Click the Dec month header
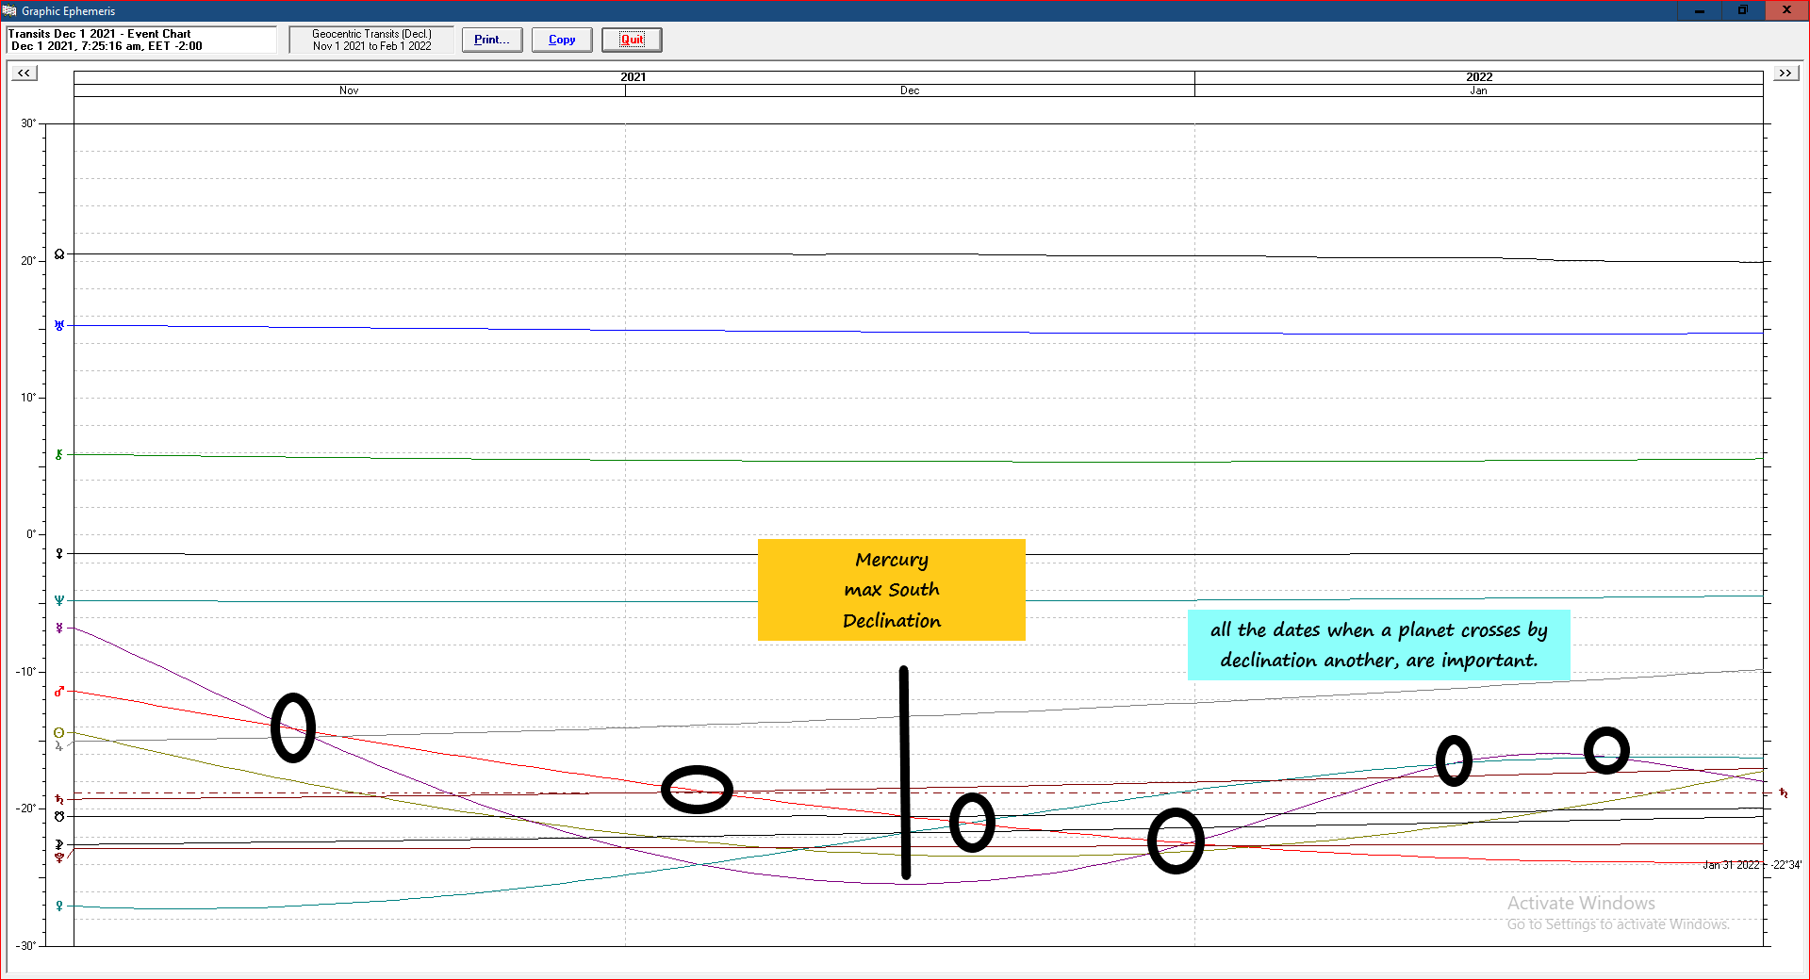1810x980 pixels. [x=910, y=90]
